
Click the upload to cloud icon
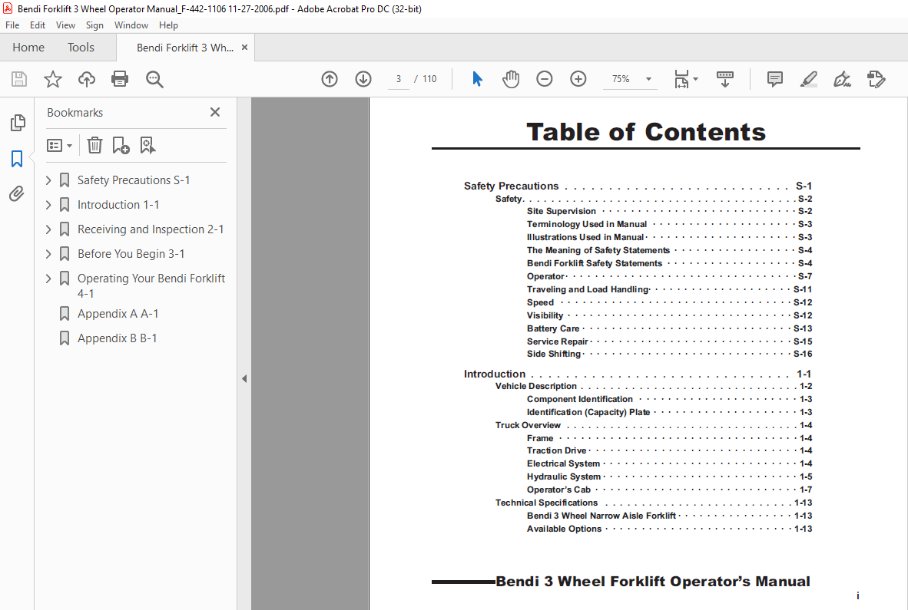[x=87, y=78]
